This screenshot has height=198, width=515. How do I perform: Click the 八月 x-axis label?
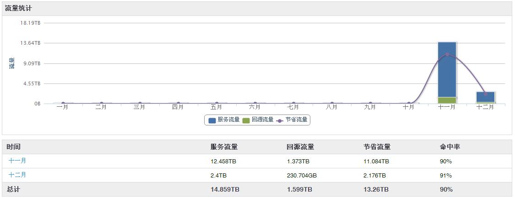(332, 107)
